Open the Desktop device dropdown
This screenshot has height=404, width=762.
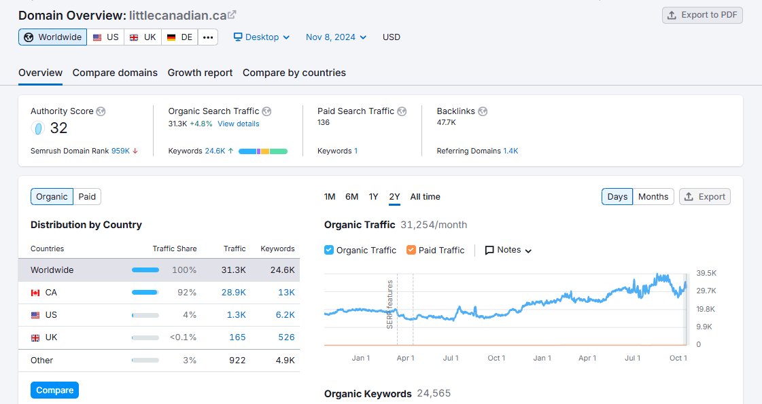click(x=261, y=37)
